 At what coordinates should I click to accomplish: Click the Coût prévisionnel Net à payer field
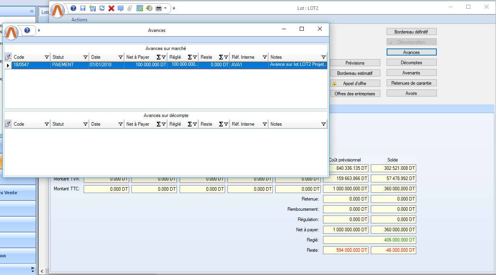click(346, 230)
